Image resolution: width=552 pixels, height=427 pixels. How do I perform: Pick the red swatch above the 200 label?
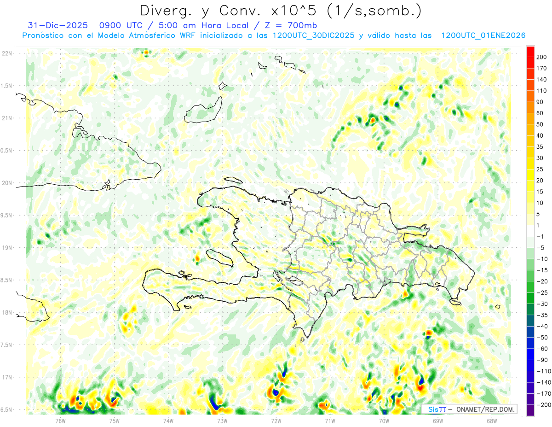click(530, 52)
